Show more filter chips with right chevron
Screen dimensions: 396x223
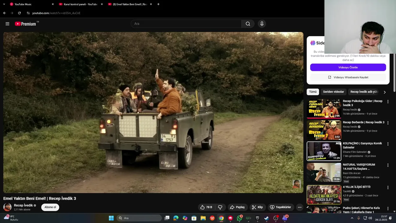tap(385, 92)
